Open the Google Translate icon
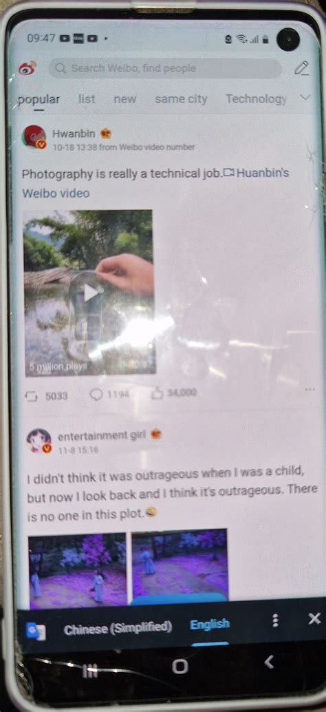The image size is (326, 712). [36, 631]
